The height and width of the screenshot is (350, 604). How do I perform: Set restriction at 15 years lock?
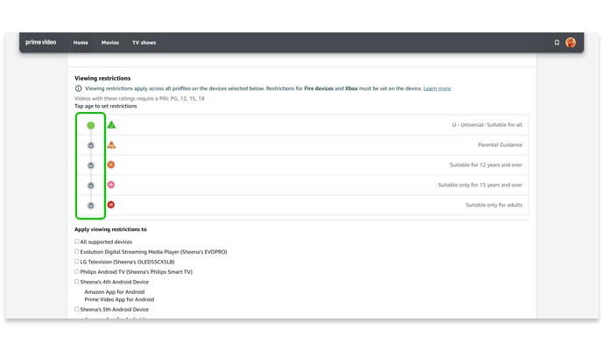[x=90, y=185]
